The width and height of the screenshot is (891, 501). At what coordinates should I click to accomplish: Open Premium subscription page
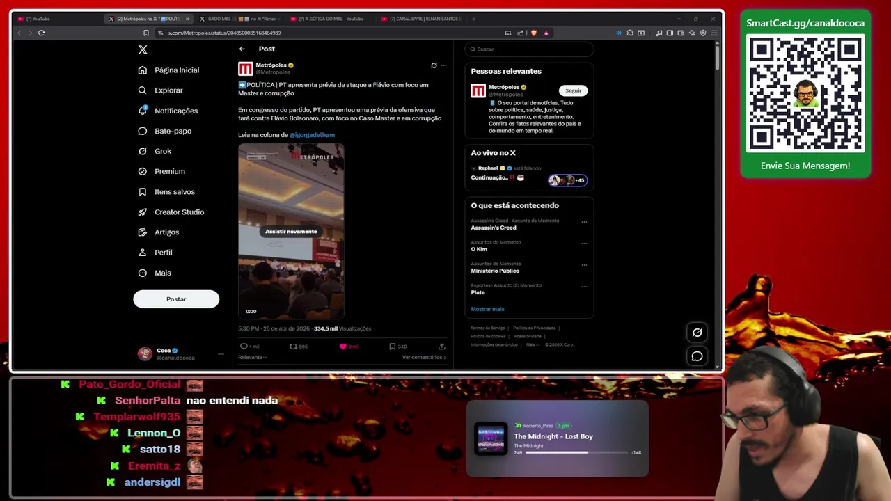pos(161,171)
